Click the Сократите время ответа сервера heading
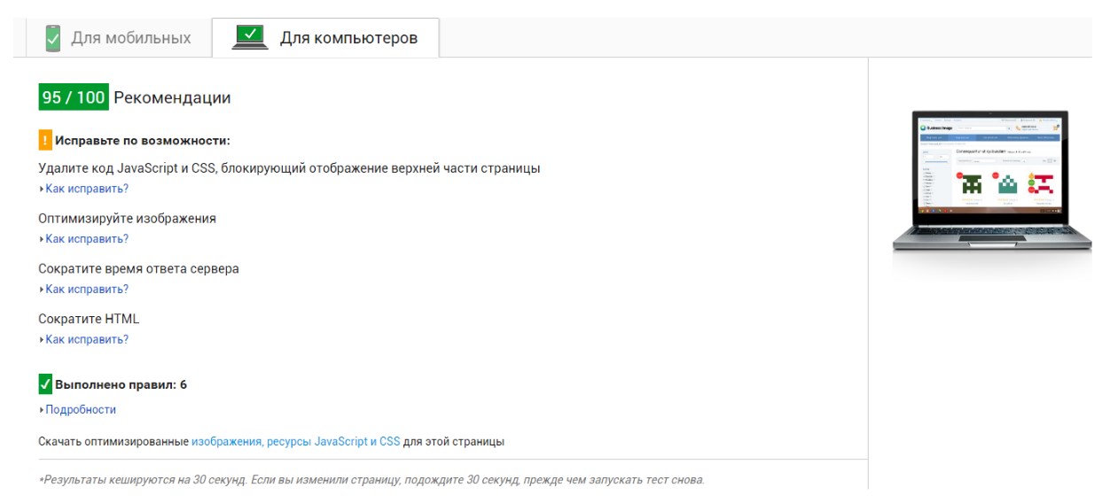Screen dimensions: 1102x503 138,268
